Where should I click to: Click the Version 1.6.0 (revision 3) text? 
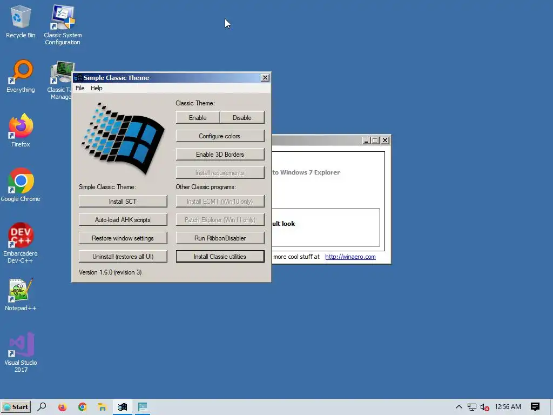110,272
